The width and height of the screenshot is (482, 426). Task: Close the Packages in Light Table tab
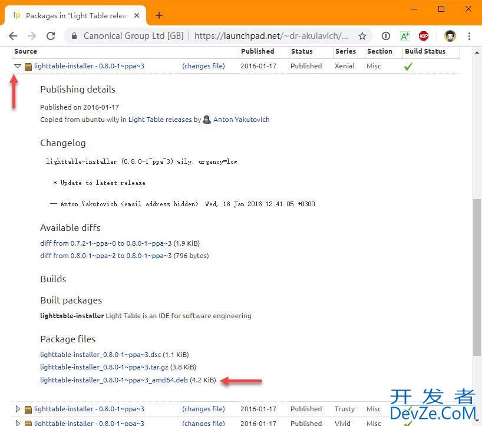click(x=137, y=15)
